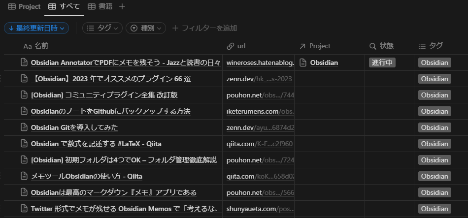This screenshot has height=218, width=468.
Task: Click フィルターを追加 button
Action: coord(205,28)
